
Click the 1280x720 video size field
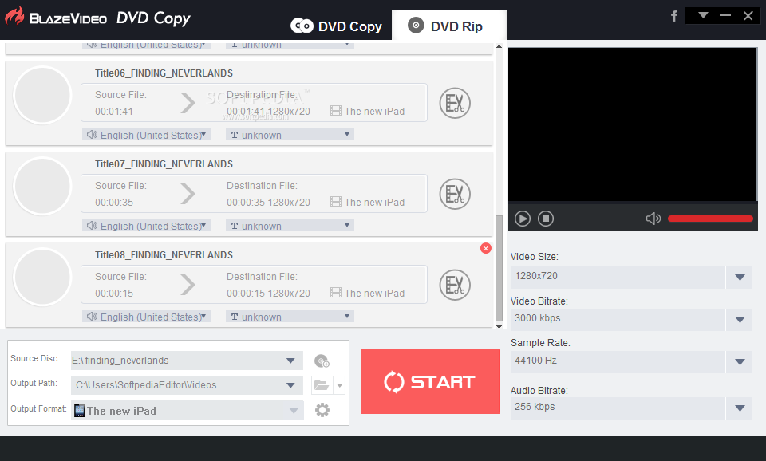click(618, 278)
